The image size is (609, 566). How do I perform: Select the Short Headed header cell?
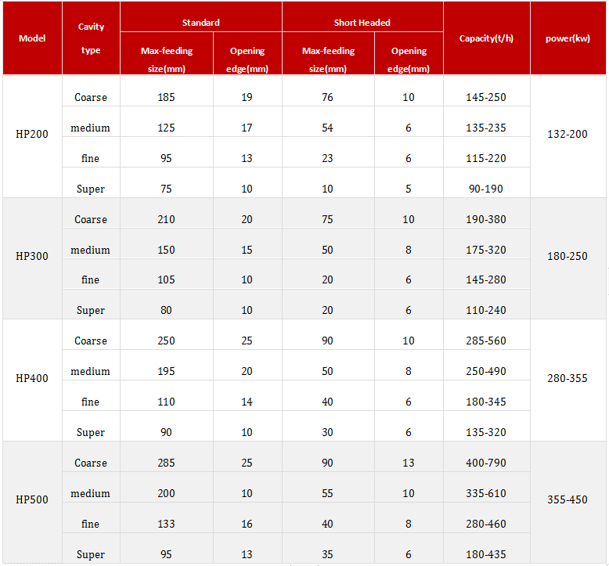point(362,23)
